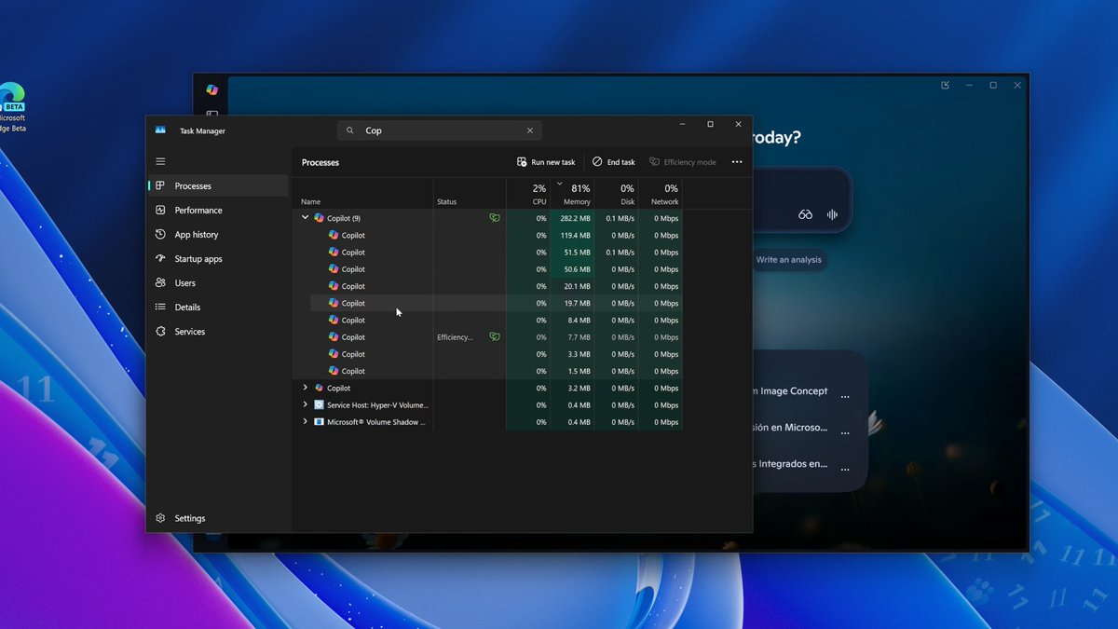Click the Microsoft Volume Shadow icon
Screen dimensions: 1118x629
[319, 421]
